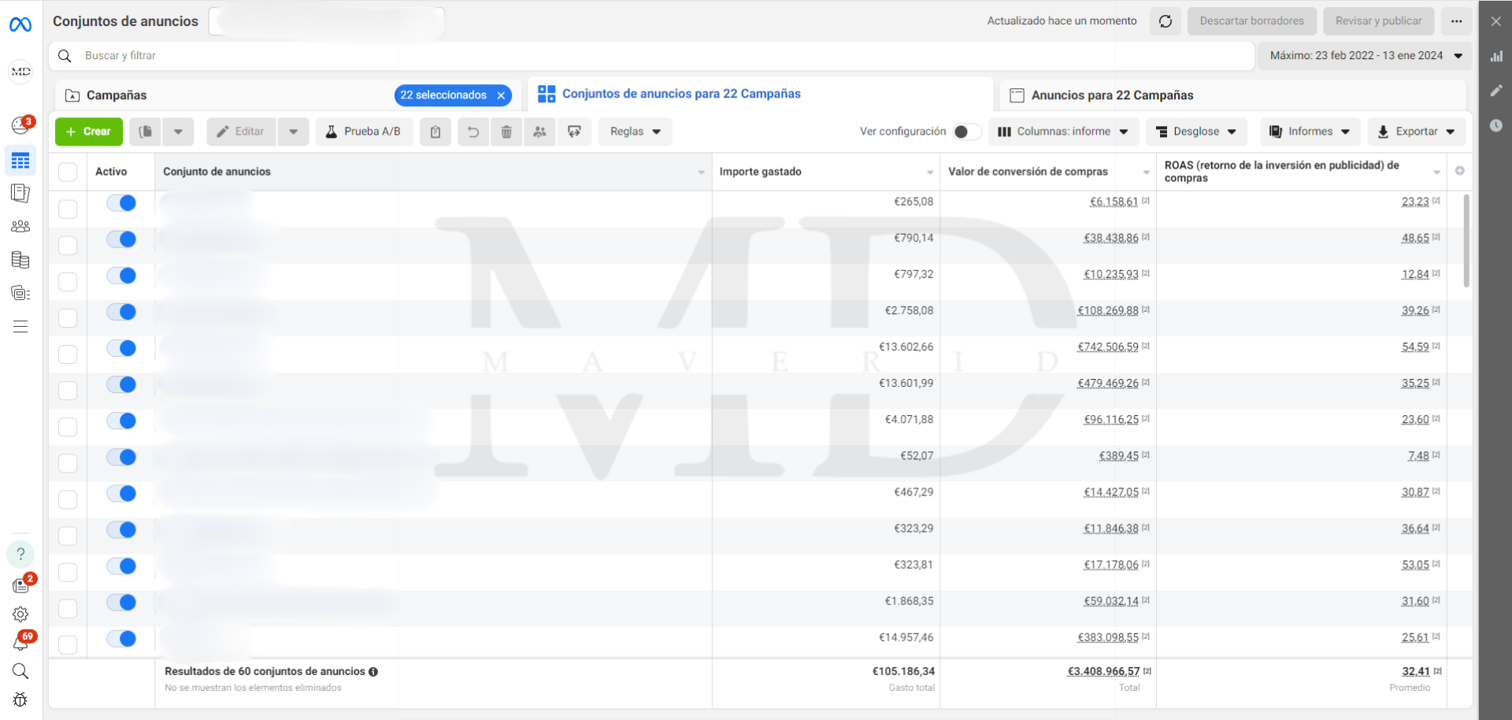Click the undo arrow icon
1512x720 pixels.
click(472, 132)
